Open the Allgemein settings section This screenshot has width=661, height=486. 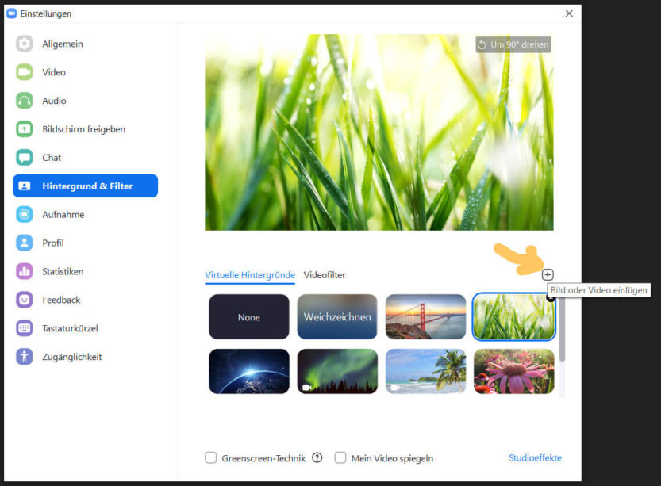[x=62, y=44]
